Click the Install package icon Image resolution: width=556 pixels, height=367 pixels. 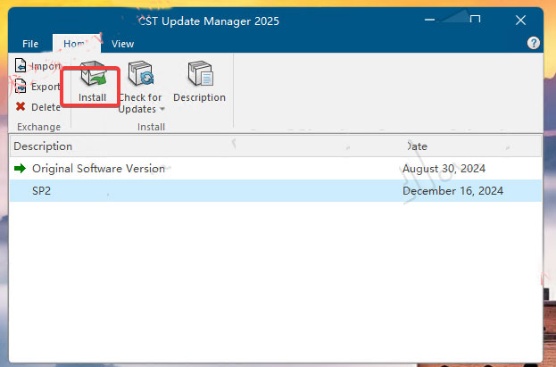click(93, 74)
